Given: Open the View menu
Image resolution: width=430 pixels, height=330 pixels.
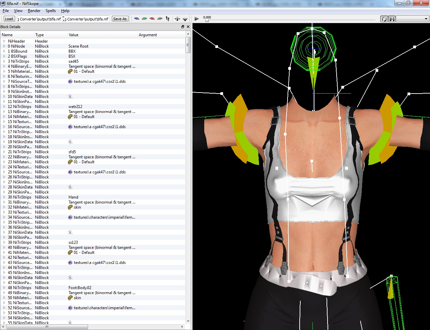Looking at the screenshot, I should [x=18, y=11].
